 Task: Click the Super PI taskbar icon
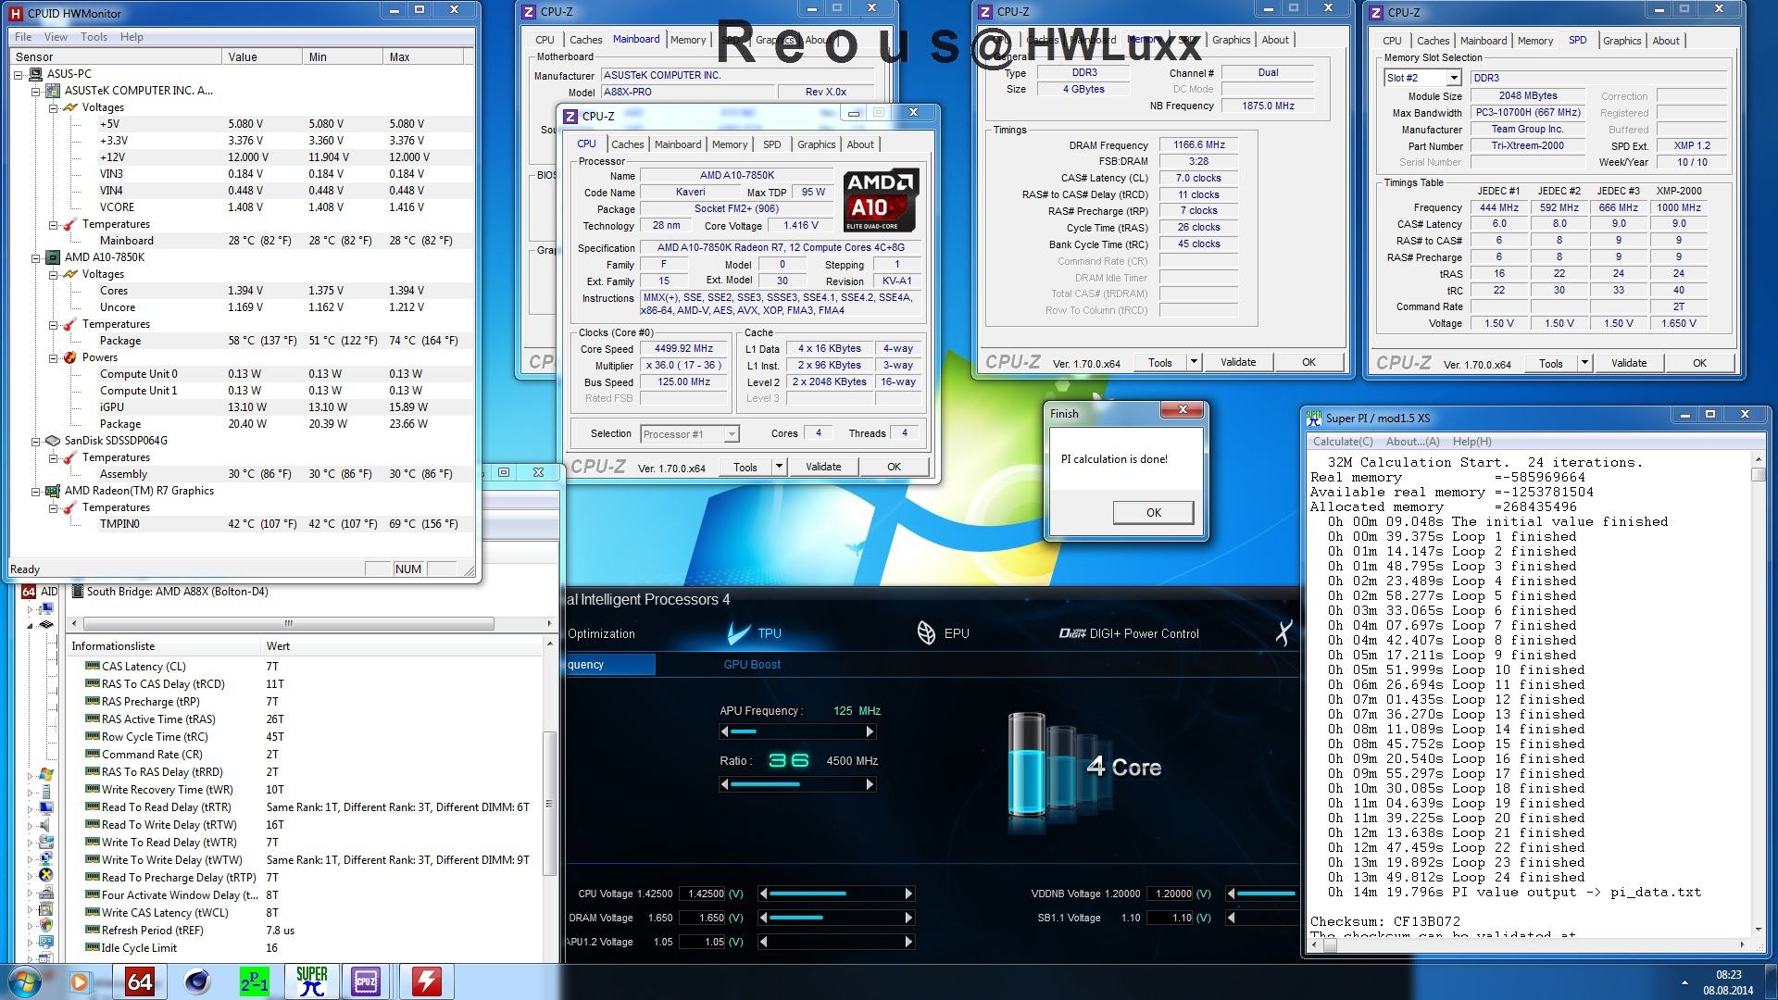tap(311, 981)
